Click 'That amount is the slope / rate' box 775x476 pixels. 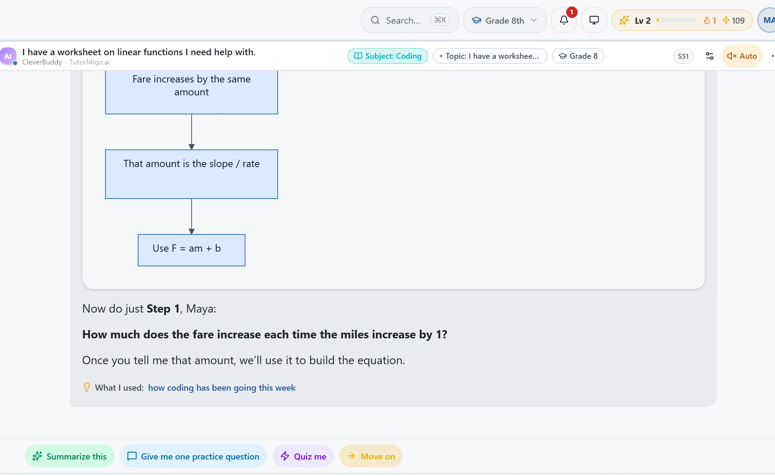pyautogui.click(x=192, y=174)
